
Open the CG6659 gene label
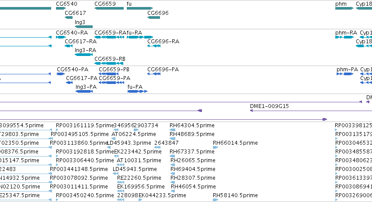pos(105,4)
